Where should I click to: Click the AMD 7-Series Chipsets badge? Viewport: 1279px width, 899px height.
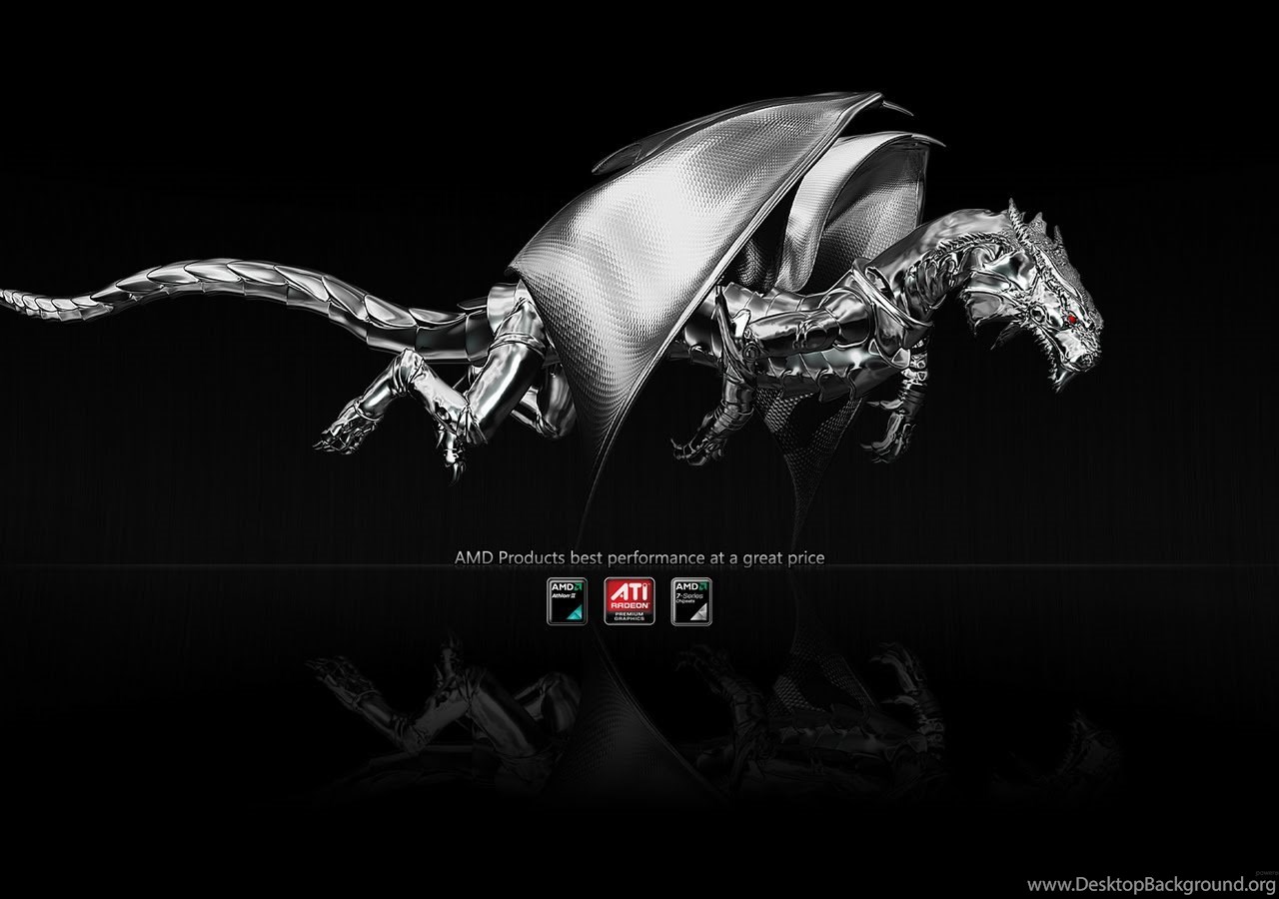(x=691, y=601)
